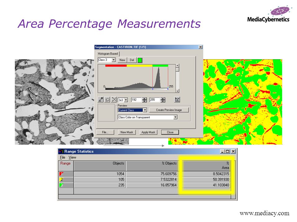Click the Close button in Segmentation
Screen dimensions: 297x222
[x=170, y=132]
